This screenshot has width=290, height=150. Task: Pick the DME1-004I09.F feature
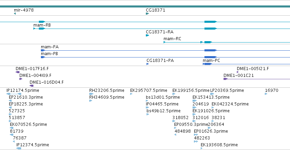(x=21, y=79)
